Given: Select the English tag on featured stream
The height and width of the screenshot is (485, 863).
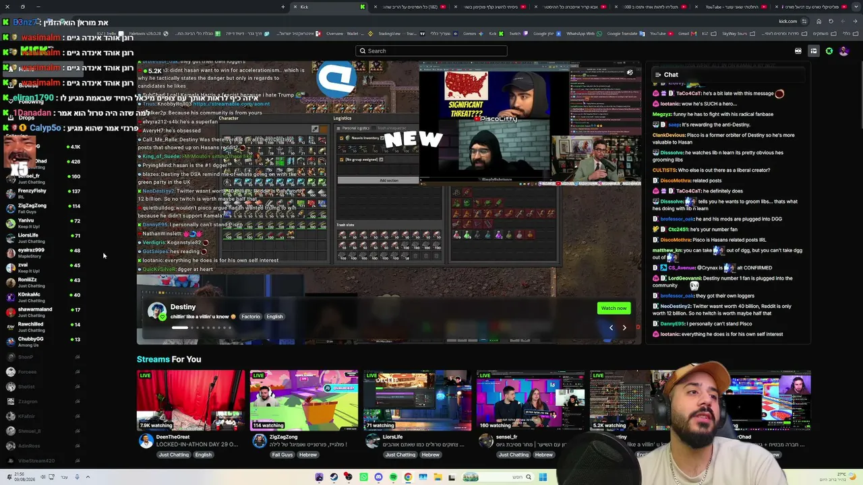Looking at the screenshot, I should click(274, 317).
